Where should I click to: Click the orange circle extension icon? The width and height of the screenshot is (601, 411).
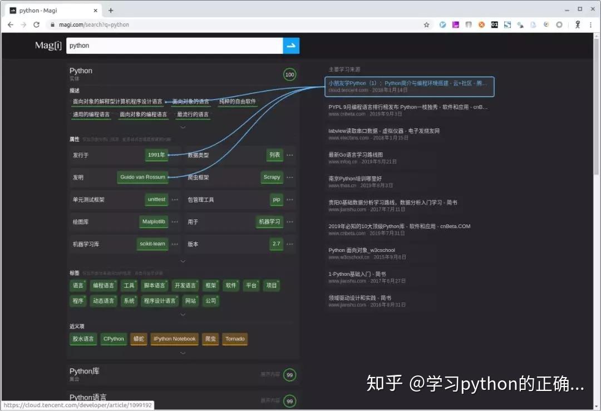pos(481,25)
